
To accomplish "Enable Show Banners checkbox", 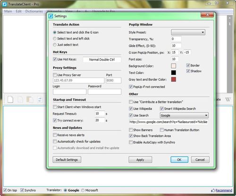I will [131, 130].
